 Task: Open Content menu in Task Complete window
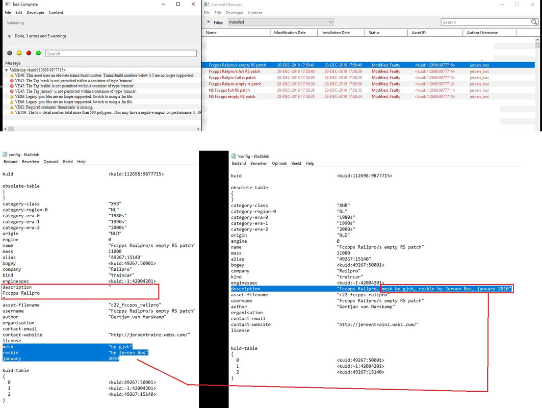pos(56,12)
